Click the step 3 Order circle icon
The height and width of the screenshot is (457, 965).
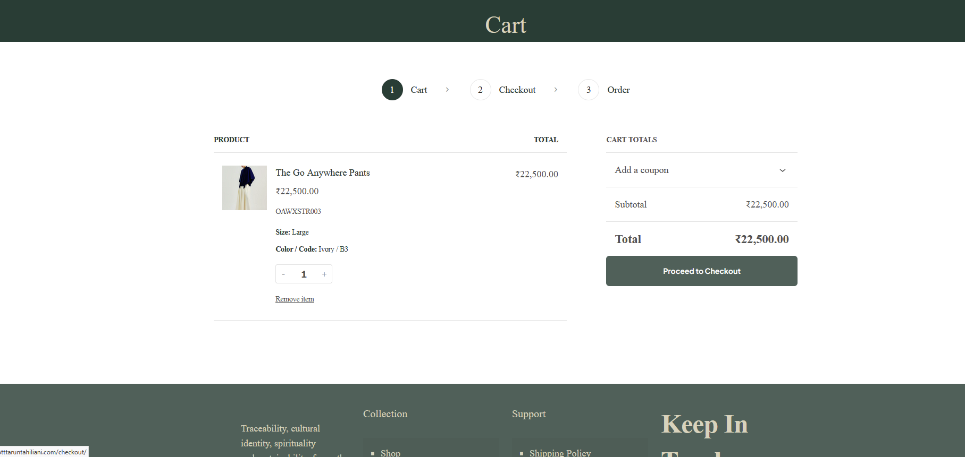click(x=588, y=90)
